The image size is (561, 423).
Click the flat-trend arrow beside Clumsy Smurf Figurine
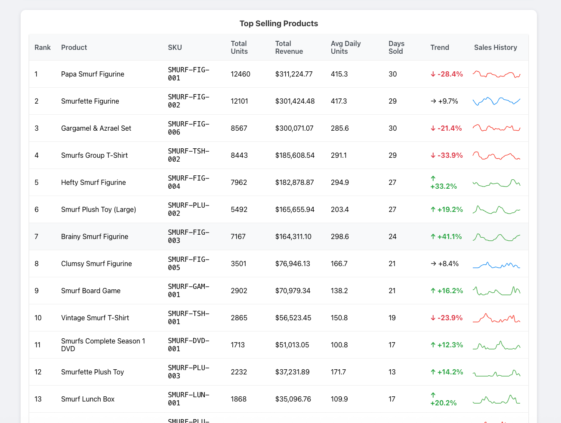click(433, 264)
